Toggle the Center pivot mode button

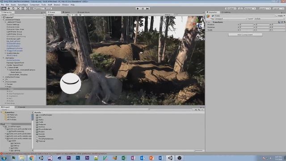(x=38, y=8)
